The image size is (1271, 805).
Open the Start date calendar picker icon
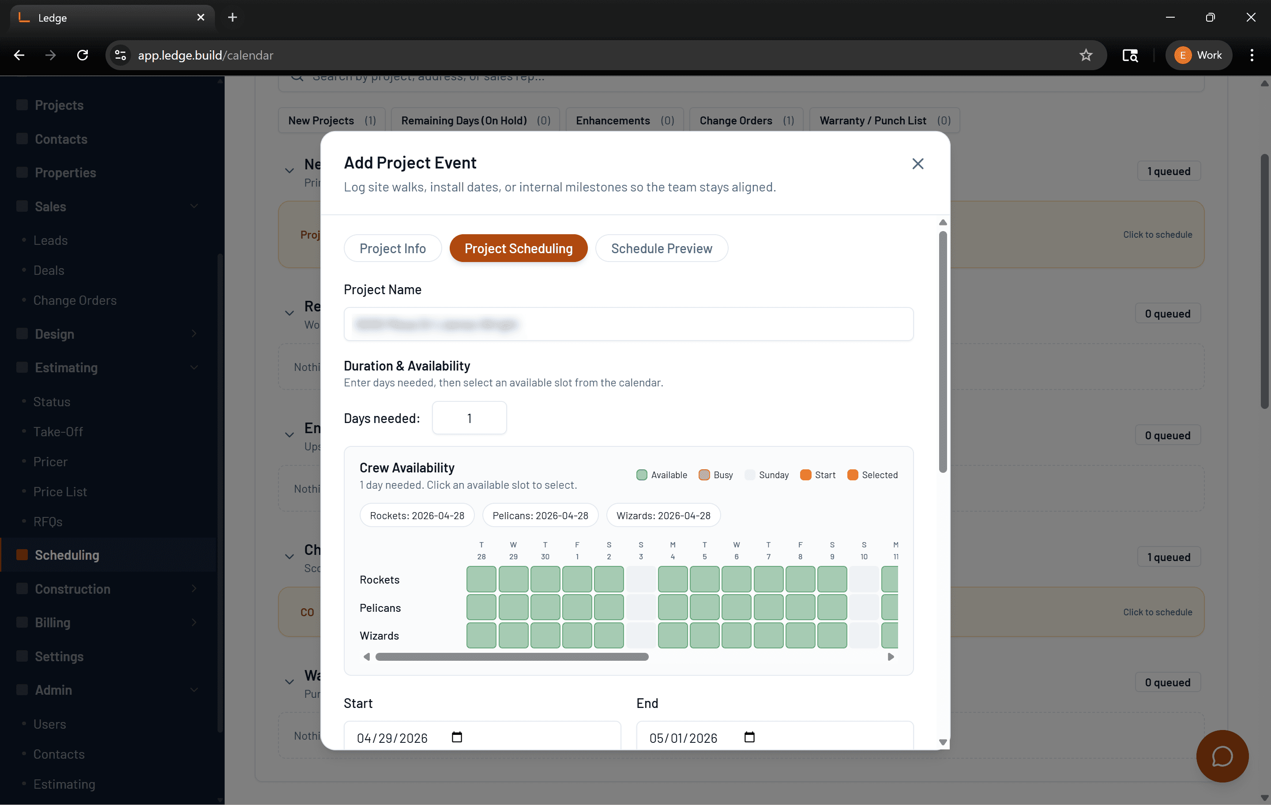coord(457,737)
